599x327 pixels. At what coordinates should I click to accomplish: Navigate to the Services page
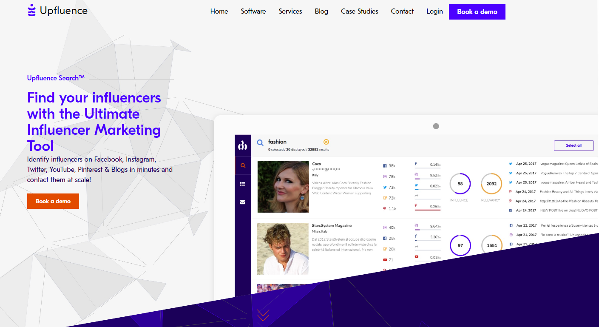point(290,11)
